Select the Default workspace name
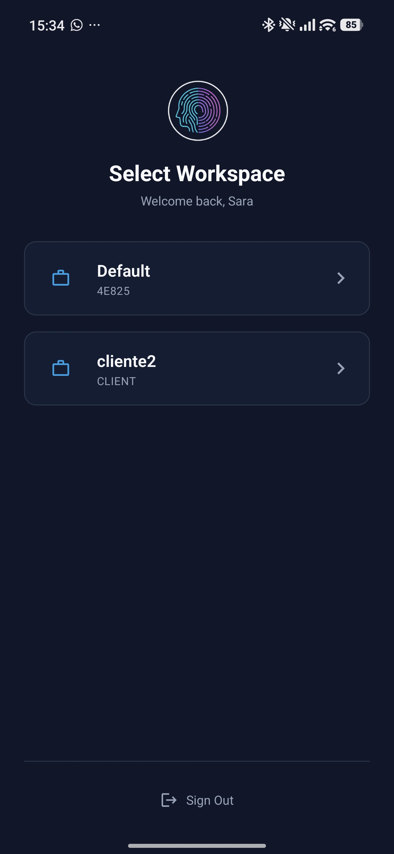 [123, 271]
